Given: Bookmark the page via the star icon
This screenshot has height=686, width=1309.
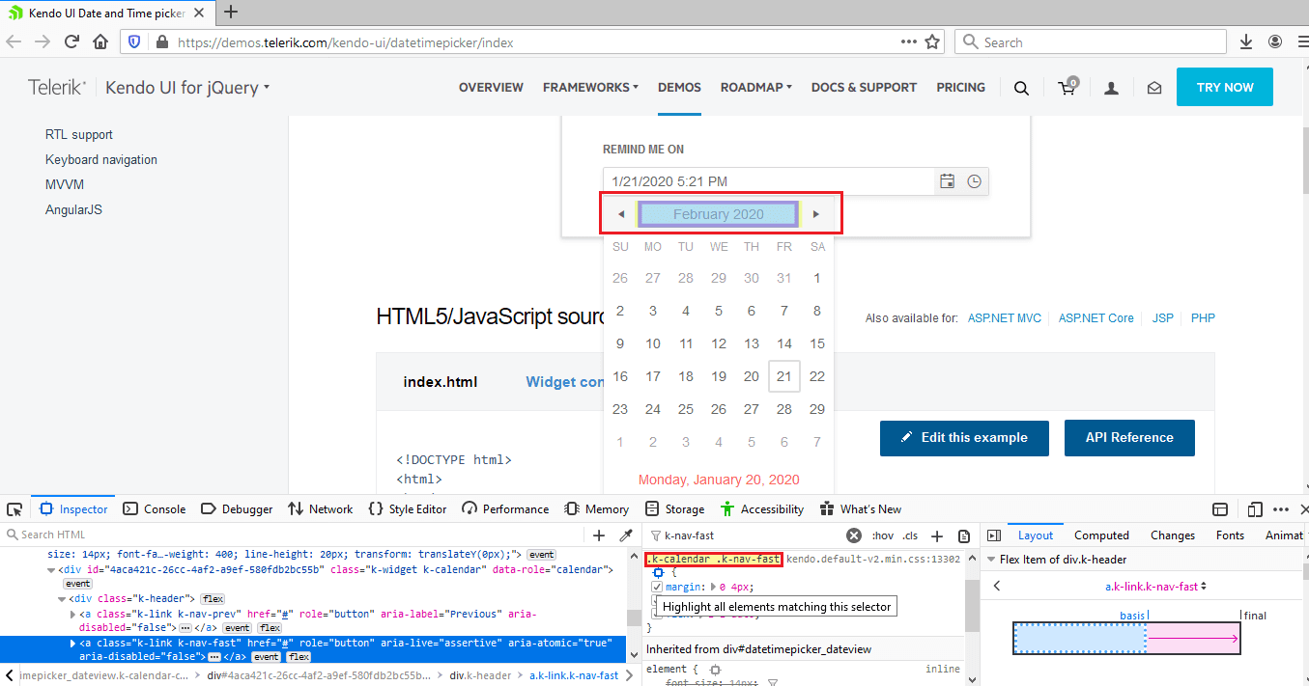Looking at the screenshot, I should (x=930, y=41).
